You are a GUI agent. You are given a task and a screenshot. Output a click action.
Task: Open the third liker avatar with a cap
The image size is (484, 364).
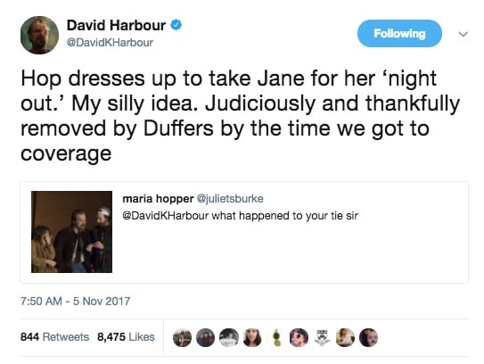coord(229,337)
